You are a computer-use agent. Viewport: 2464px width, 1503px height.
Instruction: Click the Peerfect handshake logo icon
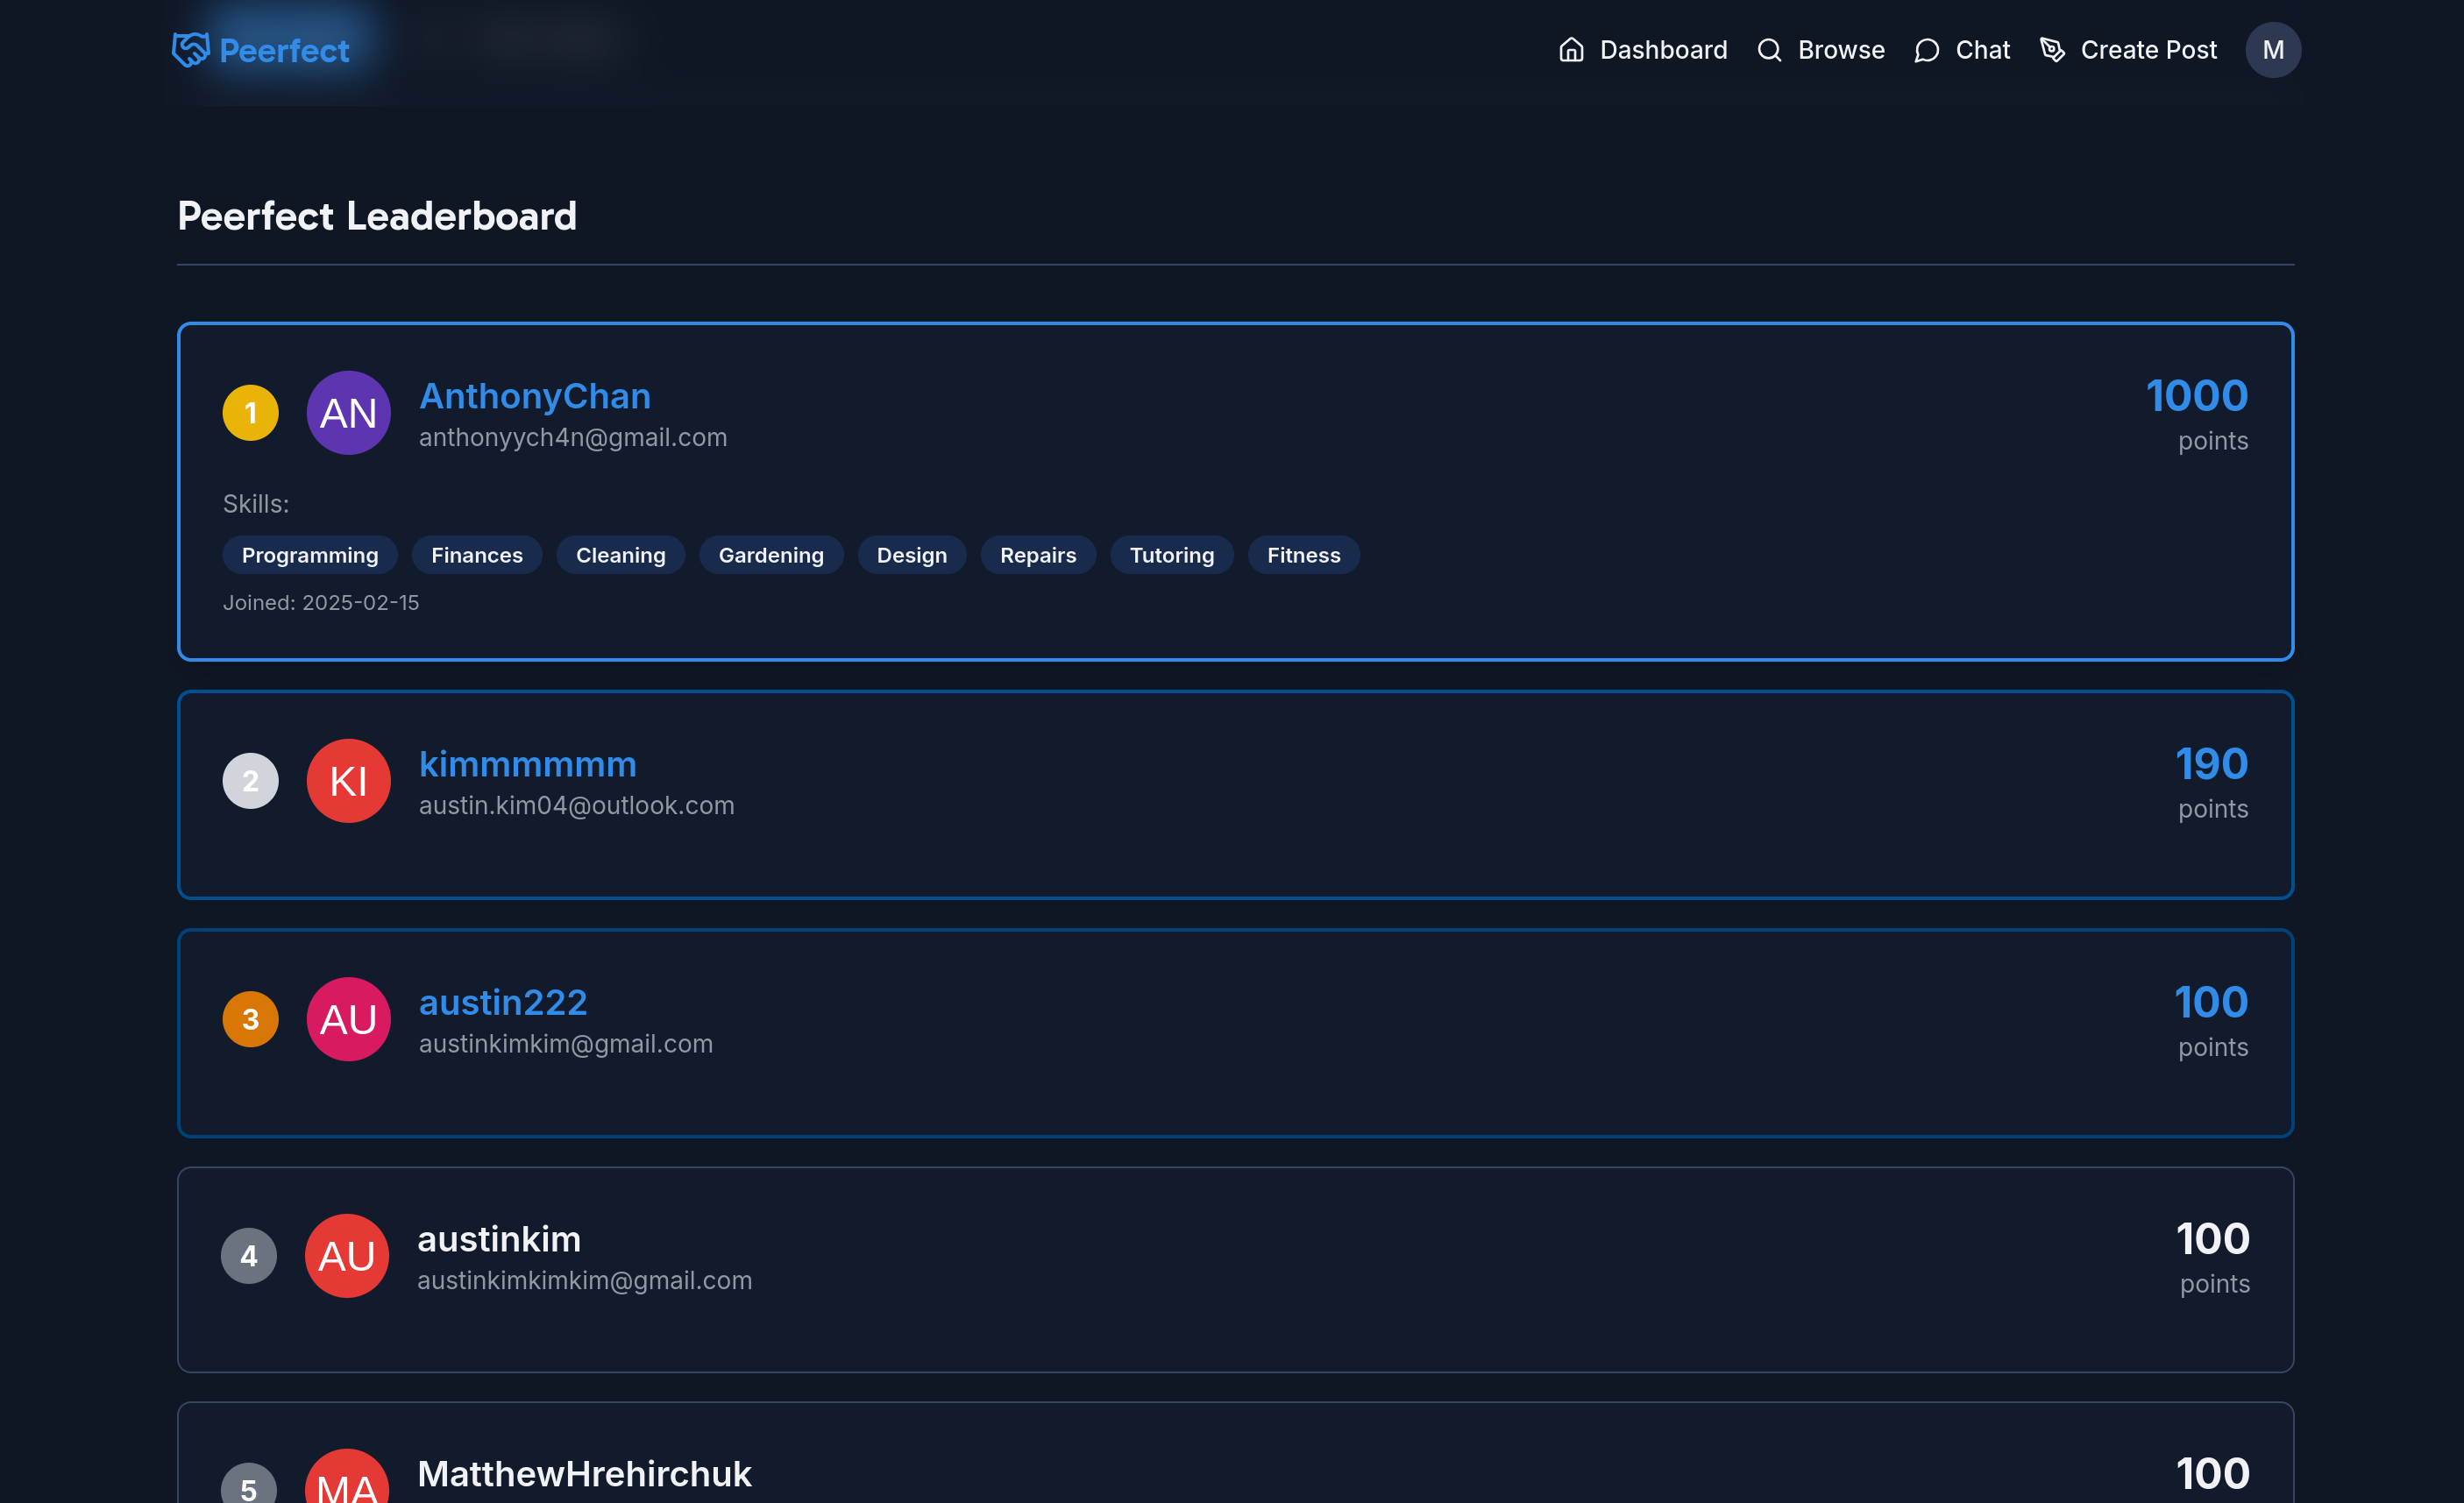click(190, 49)
